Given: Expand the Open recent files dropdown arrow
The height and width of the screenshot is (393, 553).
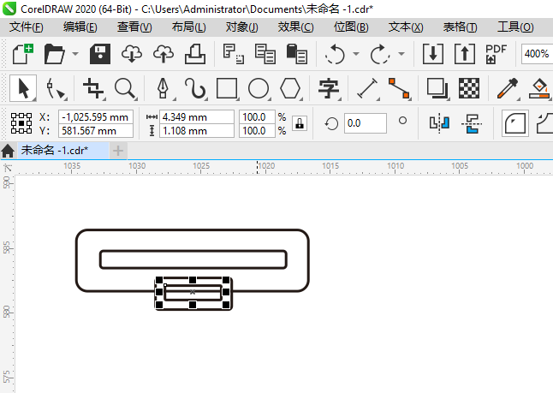Looking at the screenshot, I should click(75, 54).
